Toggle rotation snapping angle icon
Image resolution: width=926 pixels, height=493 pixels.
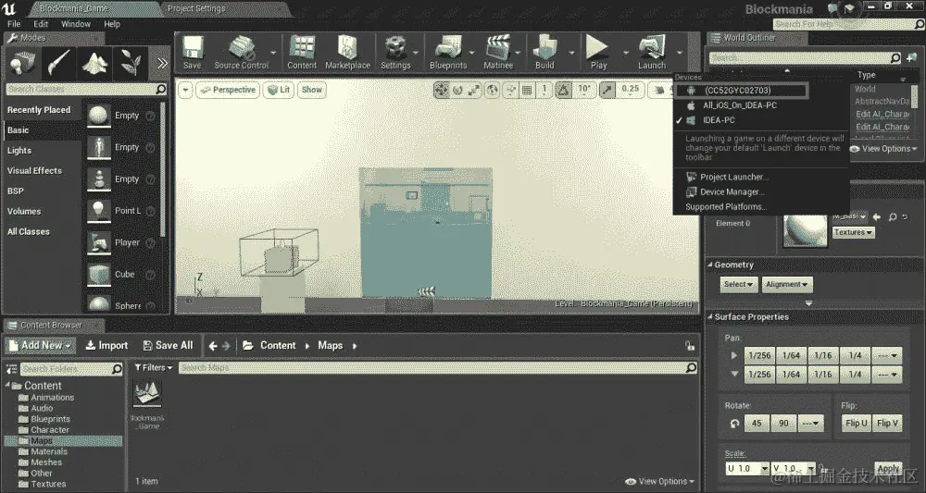(563, 90)
